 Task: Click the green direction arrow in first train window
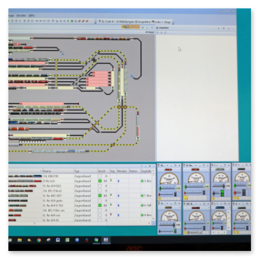[178, 188]
